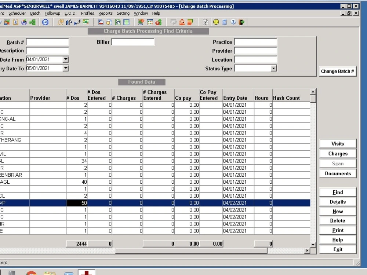
Task: Click the table's vertical scroll down arrow
Action: pos(313,245)
